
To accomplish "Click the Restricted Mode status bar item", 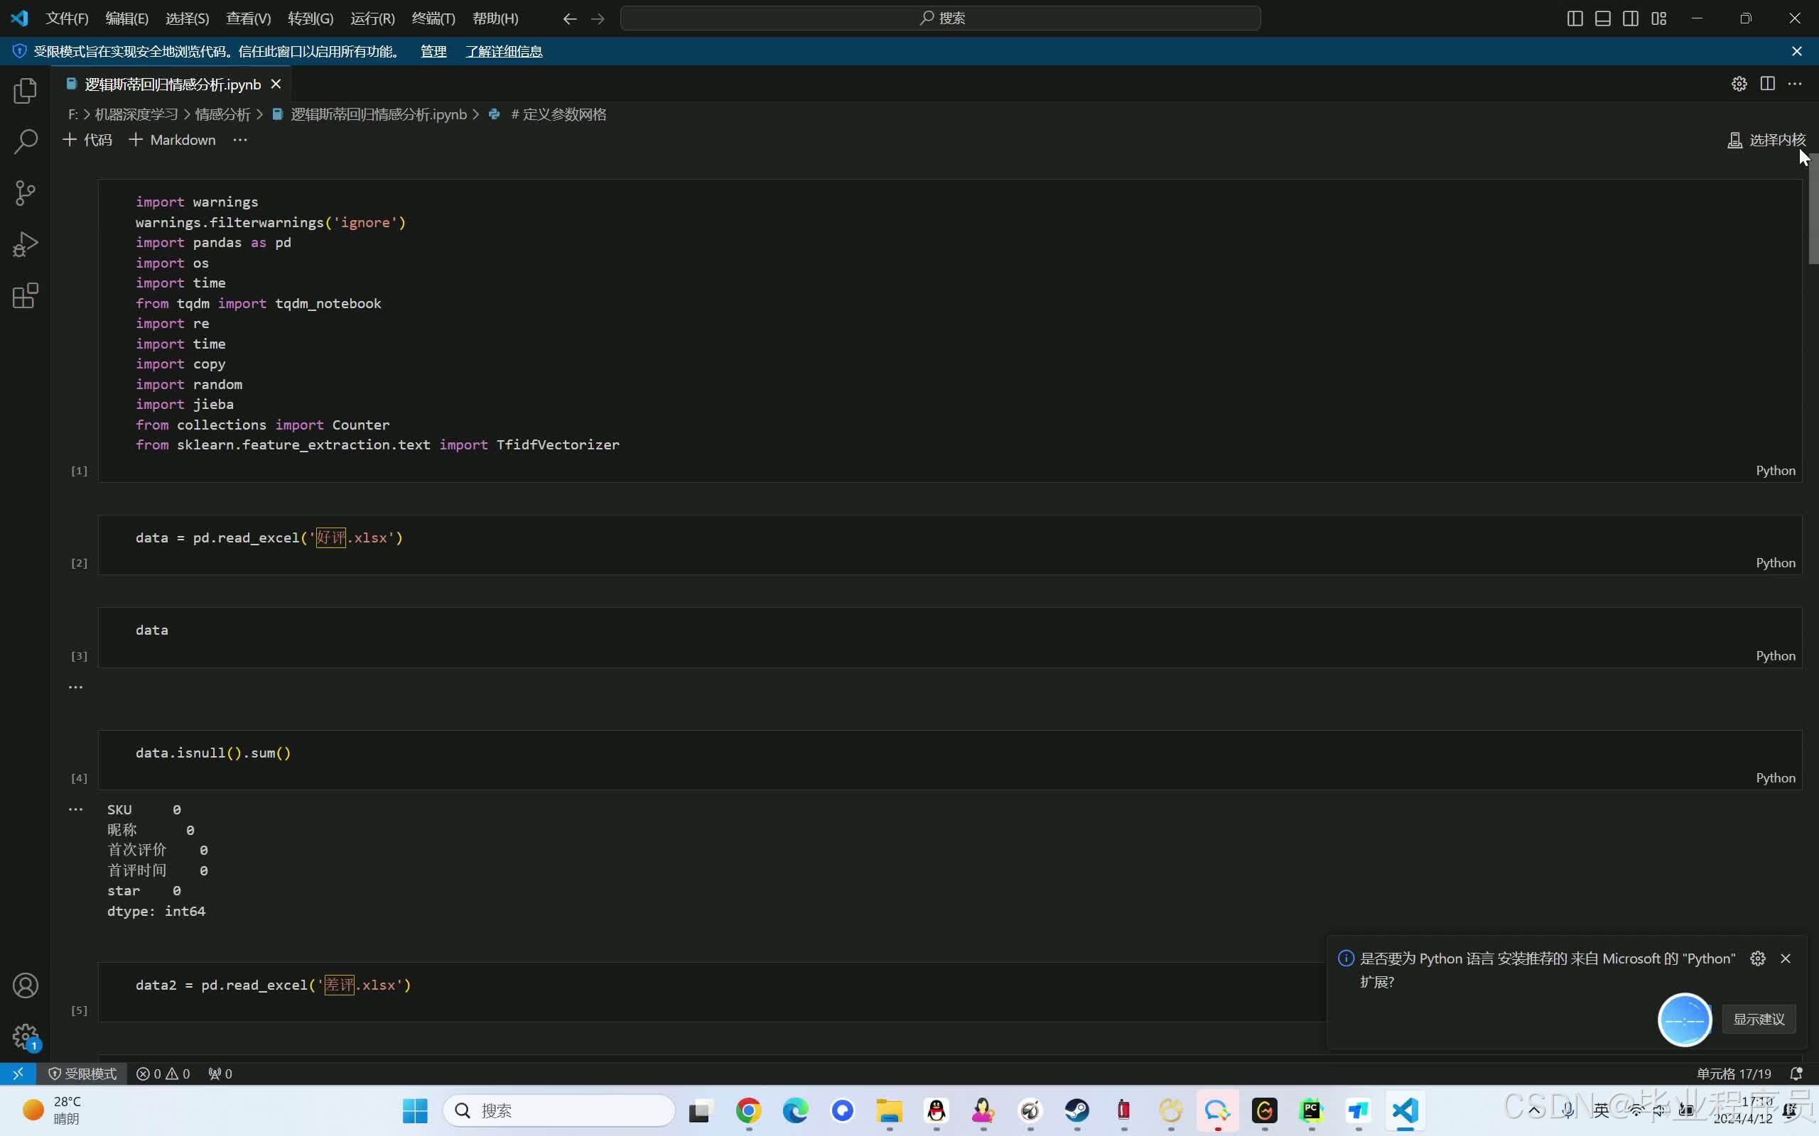I will 82,1074.
